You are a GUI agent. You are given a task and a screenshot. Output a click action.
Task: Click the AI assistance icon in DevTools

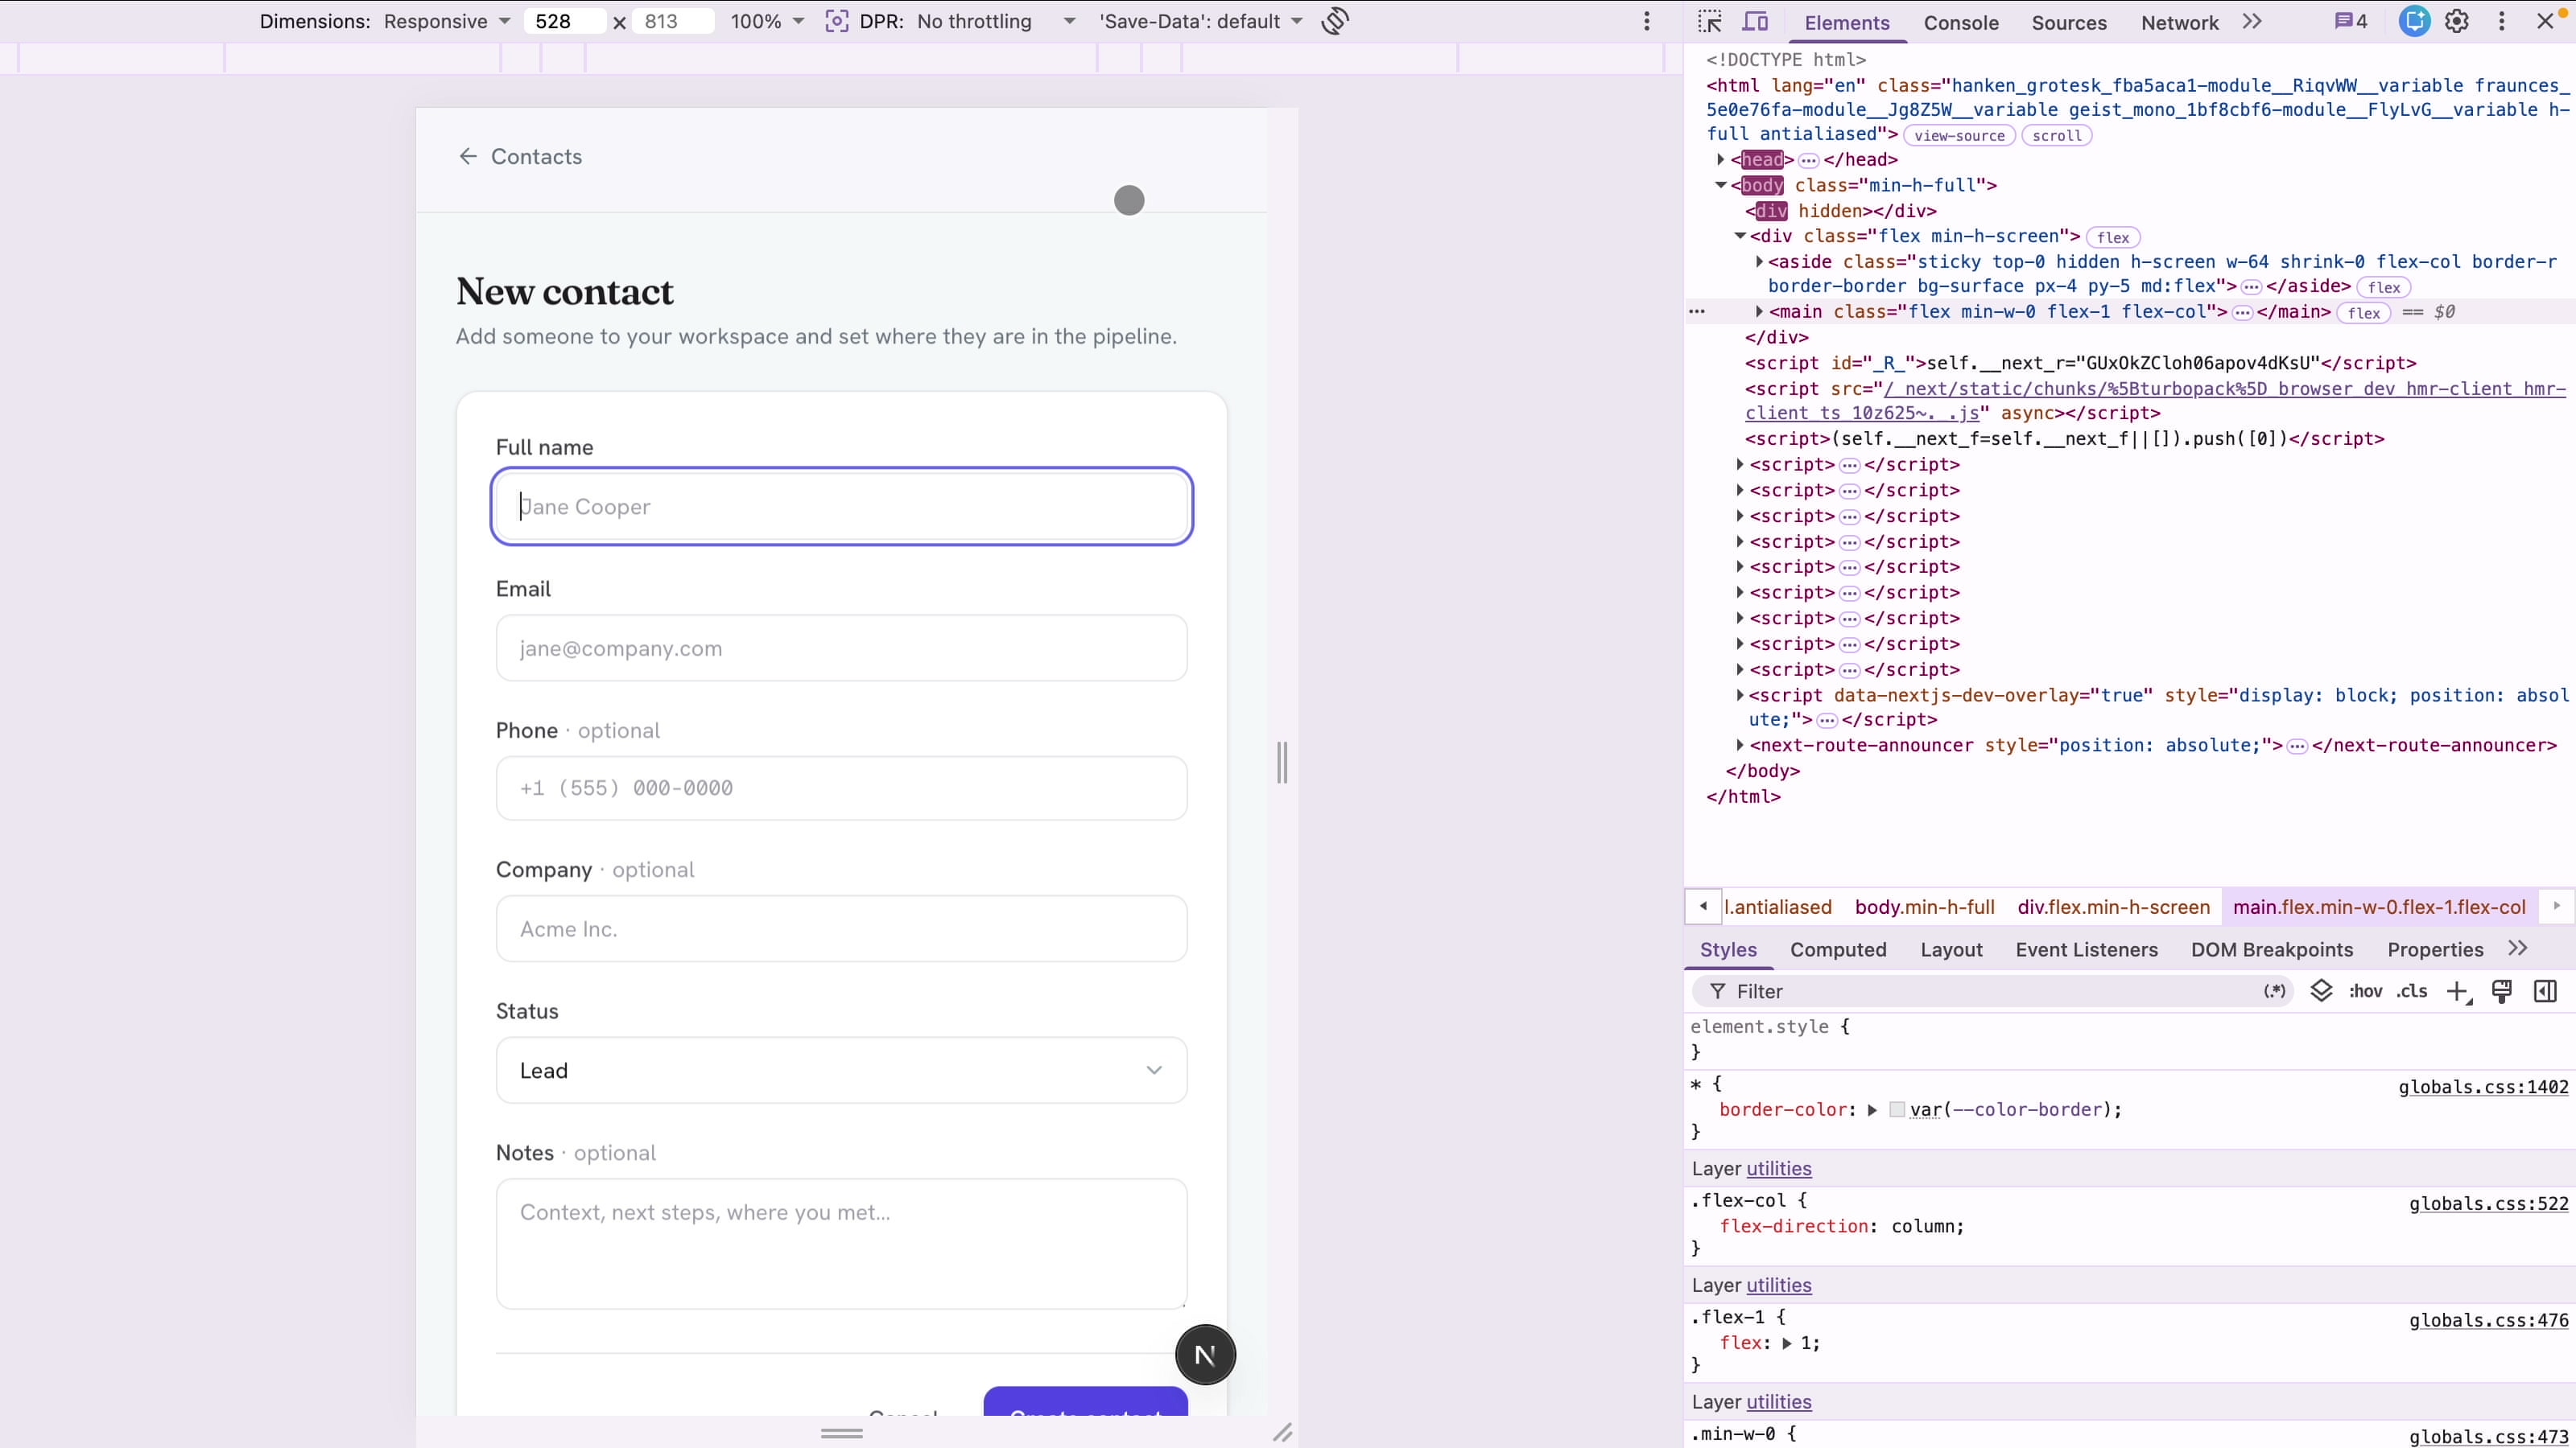coord(2414,21)
